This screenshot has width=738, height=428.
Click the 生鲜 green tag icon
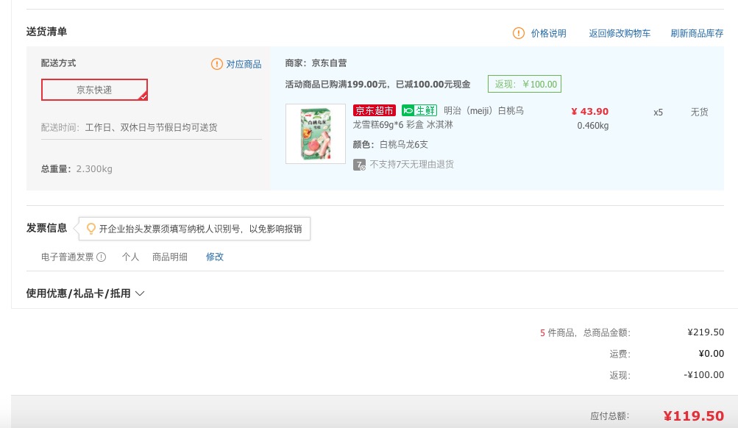[419, 110]
